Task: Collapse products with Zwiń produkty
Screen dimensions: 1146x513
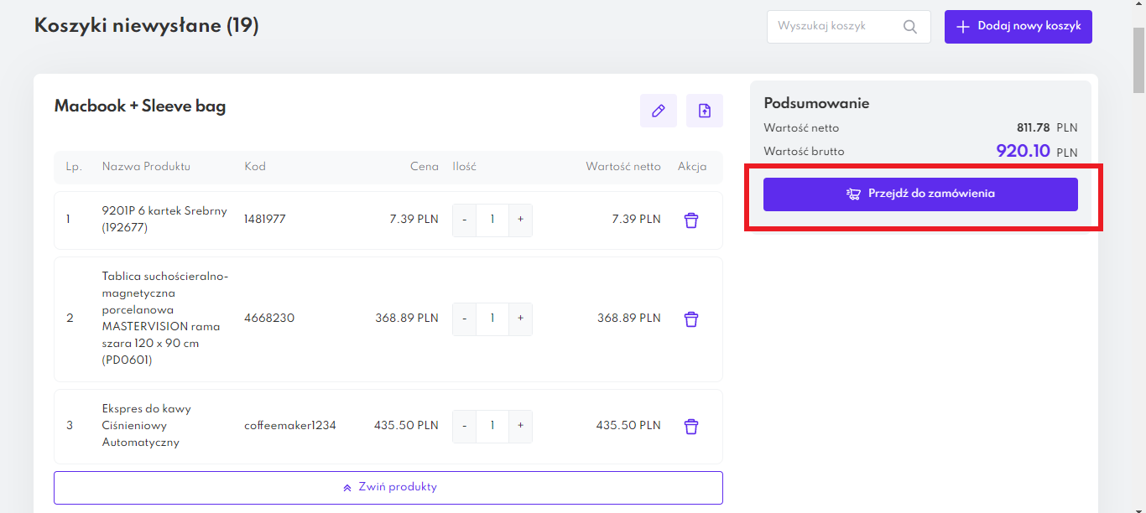Action: pos(388,487)
